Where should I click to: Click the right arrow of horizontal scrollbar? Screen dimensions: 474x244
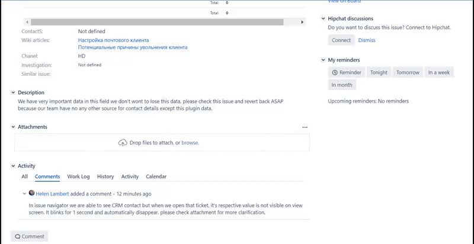pyautogui.click(x=303, y=22)
